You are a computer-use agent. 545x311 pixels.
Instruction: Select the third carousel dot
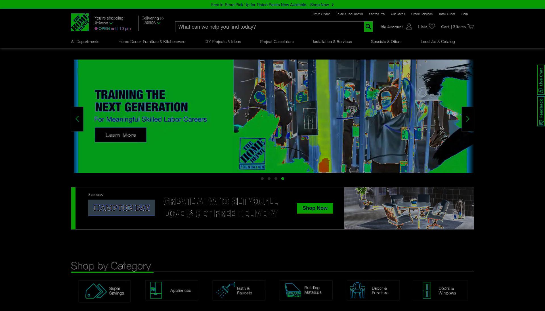point(276,179)
